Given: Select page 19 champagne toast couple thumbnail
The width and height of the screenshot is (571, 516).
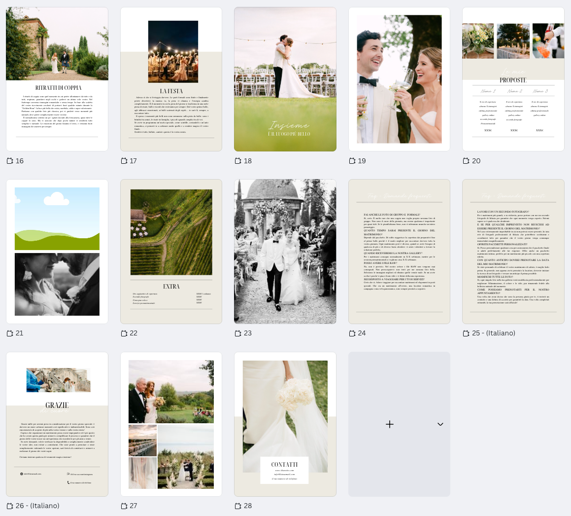Looking at the screenshot, I should click(399, 79).
